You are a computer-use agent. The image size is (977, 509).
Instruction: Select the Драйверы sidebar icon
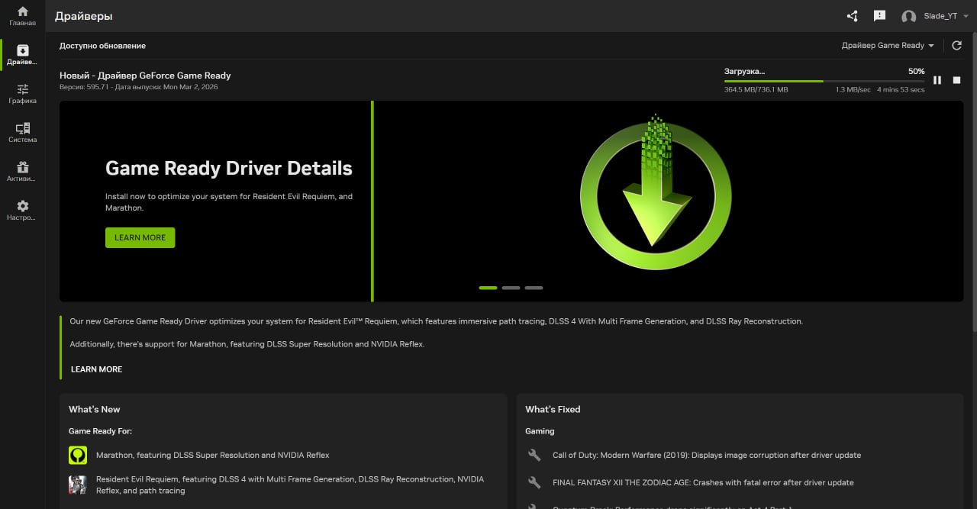tap(23, 54)
